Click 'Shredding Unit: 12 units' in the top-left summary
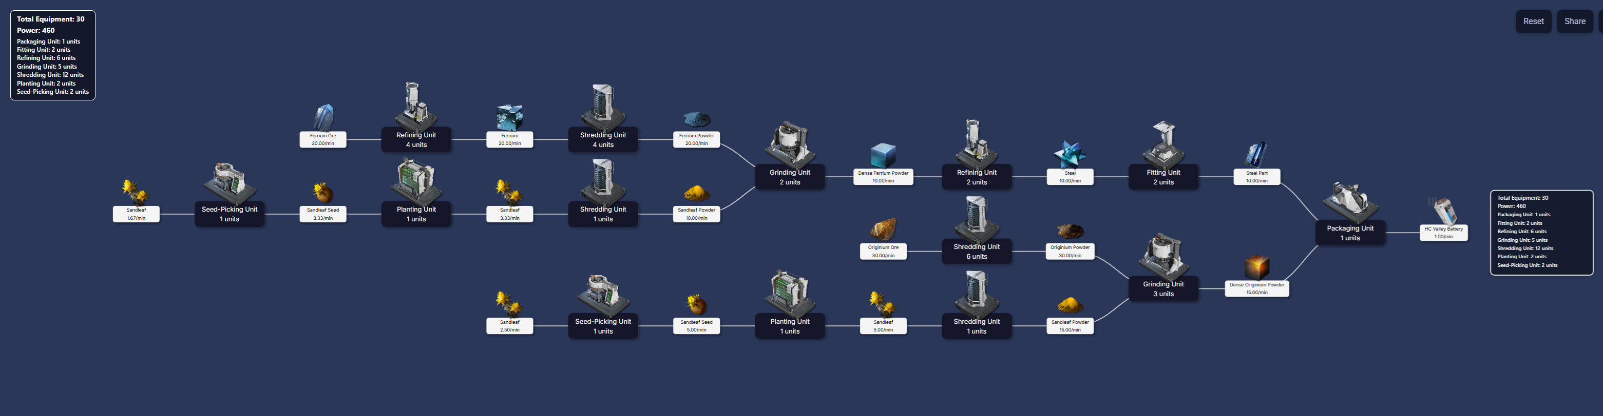 [x=50, y=74]
